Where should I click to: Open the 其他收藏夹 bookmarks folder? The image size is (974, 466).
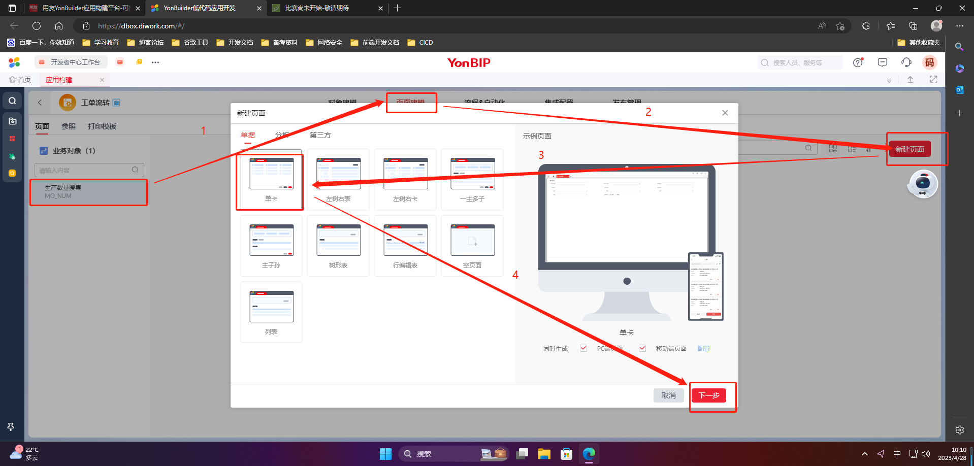click(x=919, y=43)
